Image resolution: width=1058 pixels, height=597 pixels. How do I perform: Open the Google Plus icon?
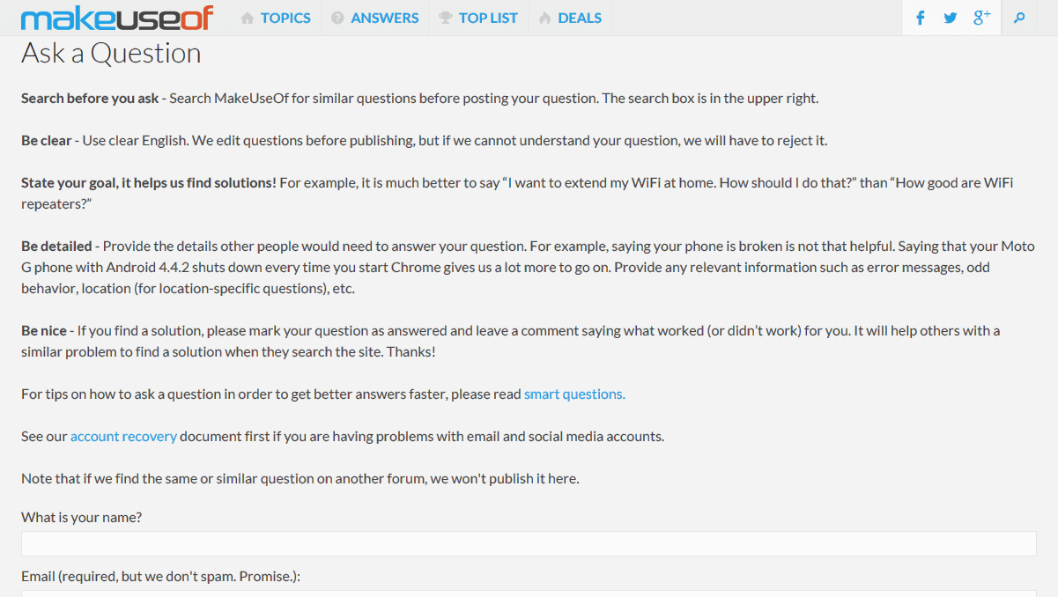(x=981, y=18)
